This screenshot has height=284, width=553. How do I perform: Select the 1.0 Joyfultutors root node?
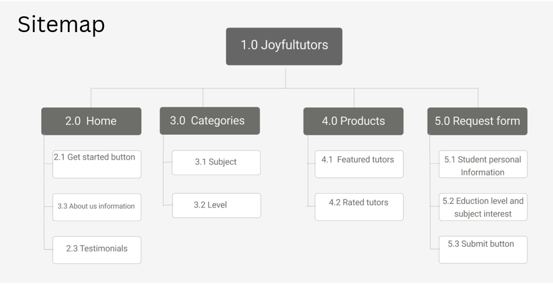284,46
